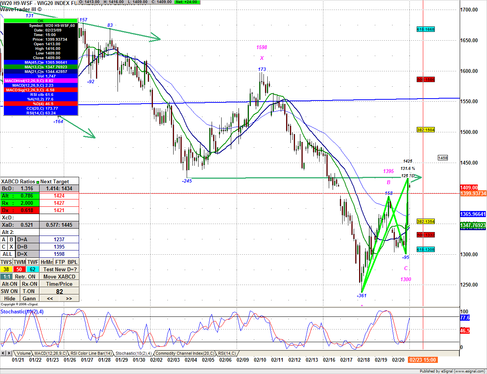This screenshot has width=487, height=374.
Task: Toggle the 1:1 ratio button
Action: pyautogui.click(x=7, y=277)
